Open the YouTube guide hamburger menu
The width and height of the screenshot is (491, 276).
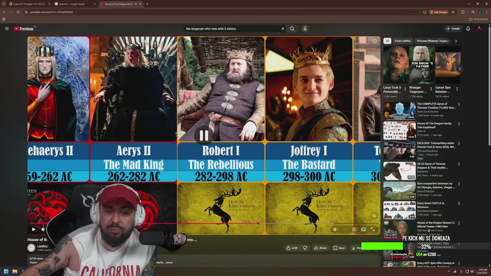[7, 29]
